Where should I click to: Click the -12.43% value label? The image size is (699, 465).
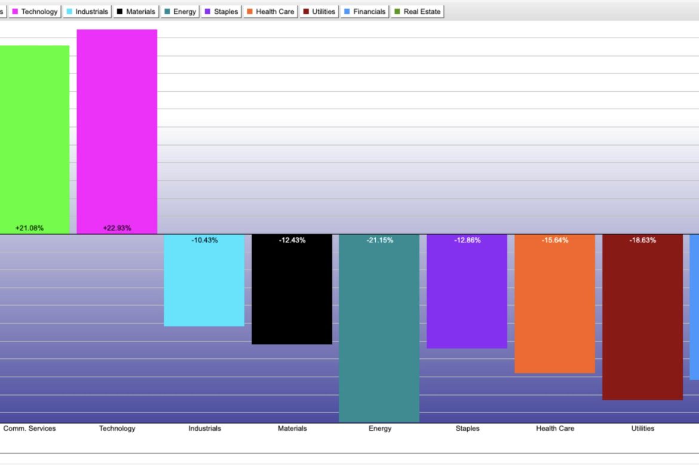292,240
